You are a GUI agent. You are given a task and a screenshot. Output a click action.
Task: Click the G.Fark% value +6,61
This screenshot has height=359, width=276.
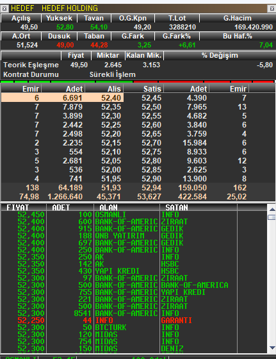click(x=187, y=45)
